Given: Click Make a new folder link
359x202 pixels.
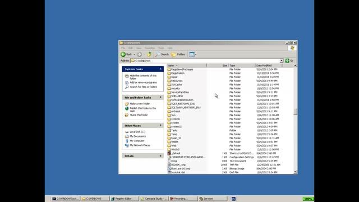Looking at the screenshot, I should [140, 104].
